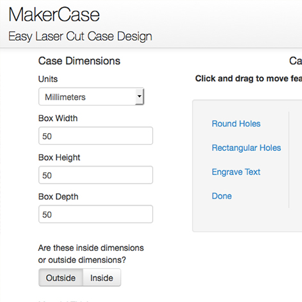Click the Box Depth label
The image size is (302, 302).
(58, 197)
